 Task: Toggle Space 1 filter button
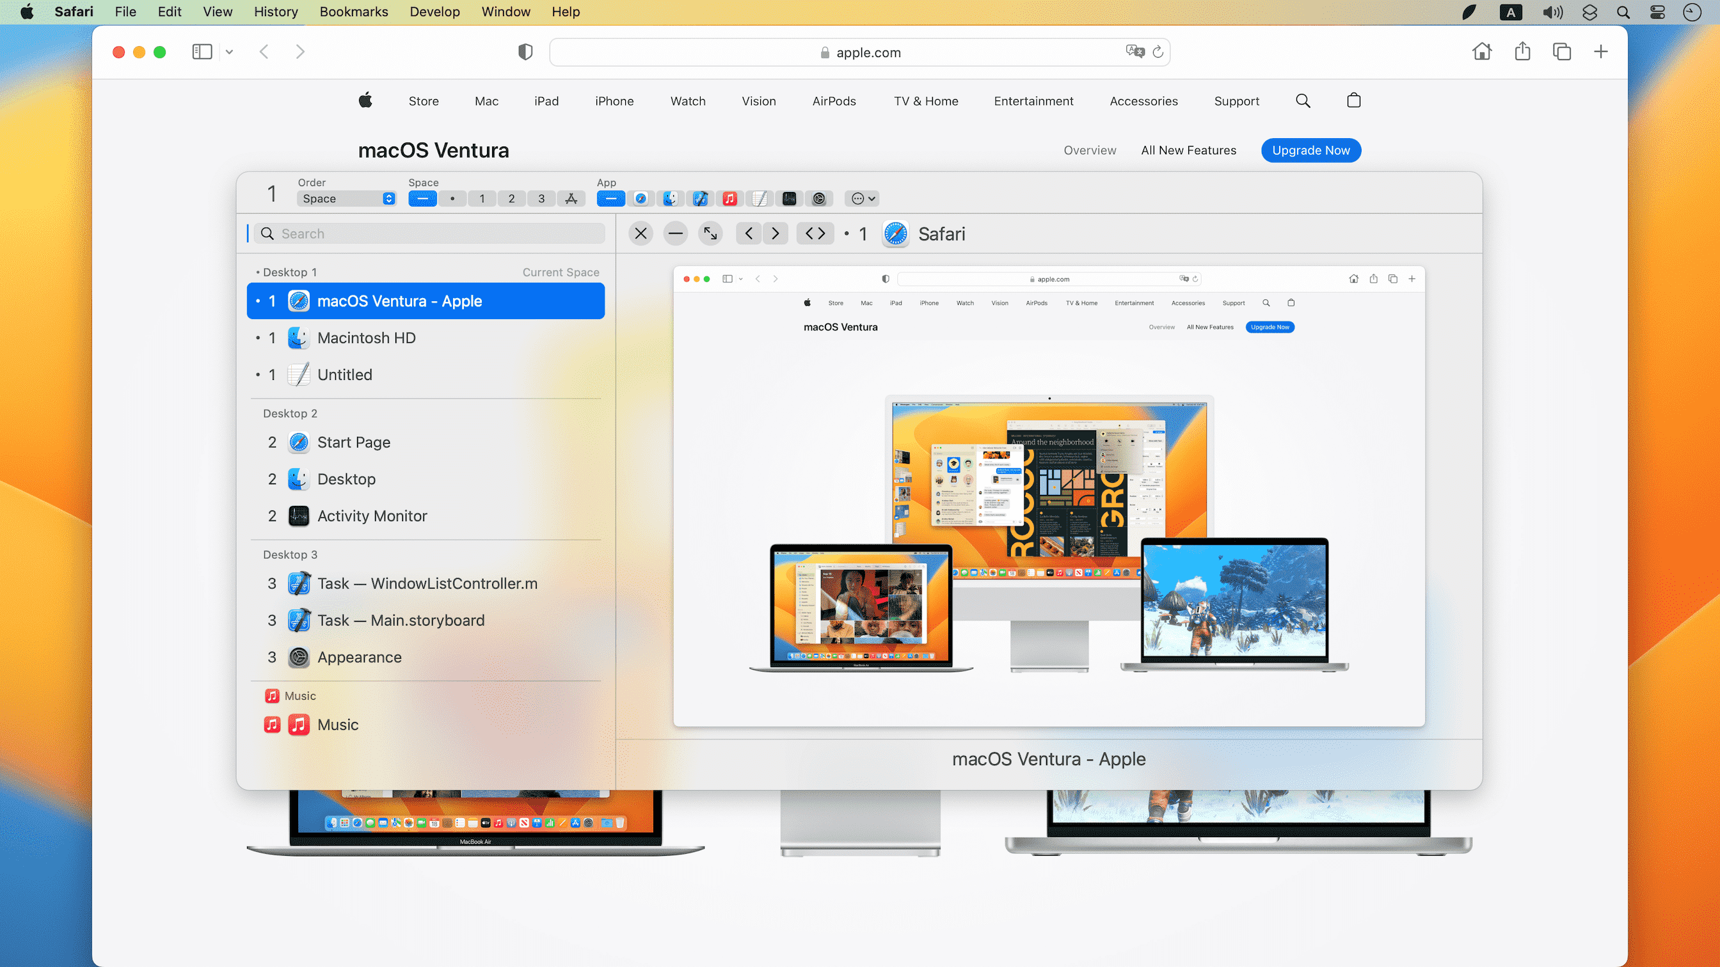[482, 198]
